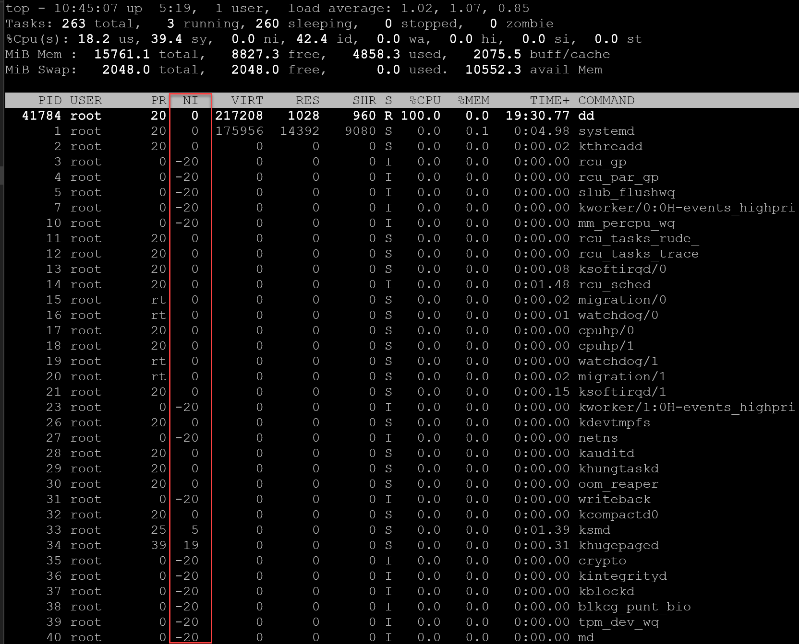Screen dimensions: 799x644
Task: Click PID 41784 in the process list
Action: pos(42,116)
